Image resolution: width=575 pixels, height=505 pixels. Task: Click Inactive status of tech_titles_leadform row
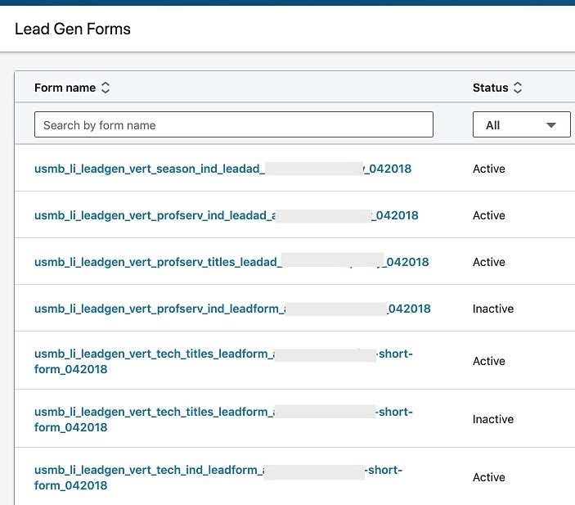pyautogui.click(x=493, y=420)
